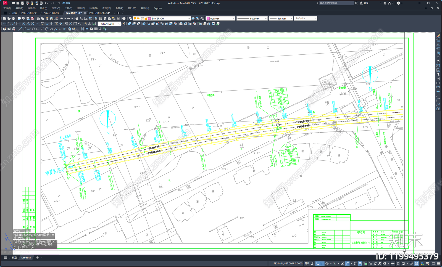Click the search magnifier icon in the title bar
Viewport: 442px width, 267px height.
click(x=356, y=3)
